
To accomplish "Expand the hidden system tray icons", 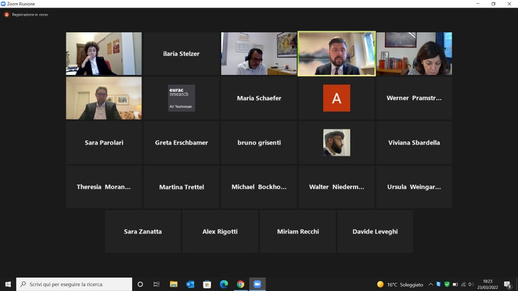I will tap(431, 284).
